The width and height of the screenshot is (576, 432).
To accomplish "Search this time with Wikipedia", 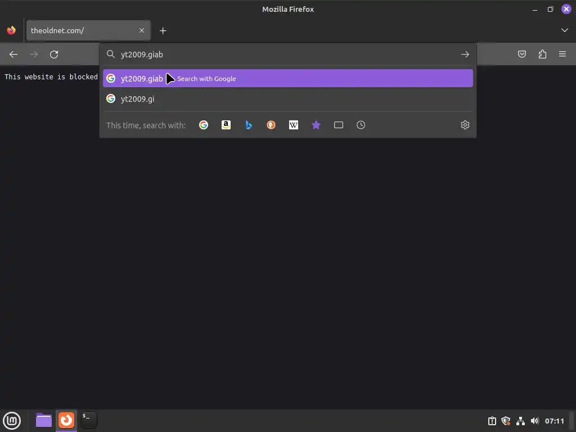I will tap(294, 125).
